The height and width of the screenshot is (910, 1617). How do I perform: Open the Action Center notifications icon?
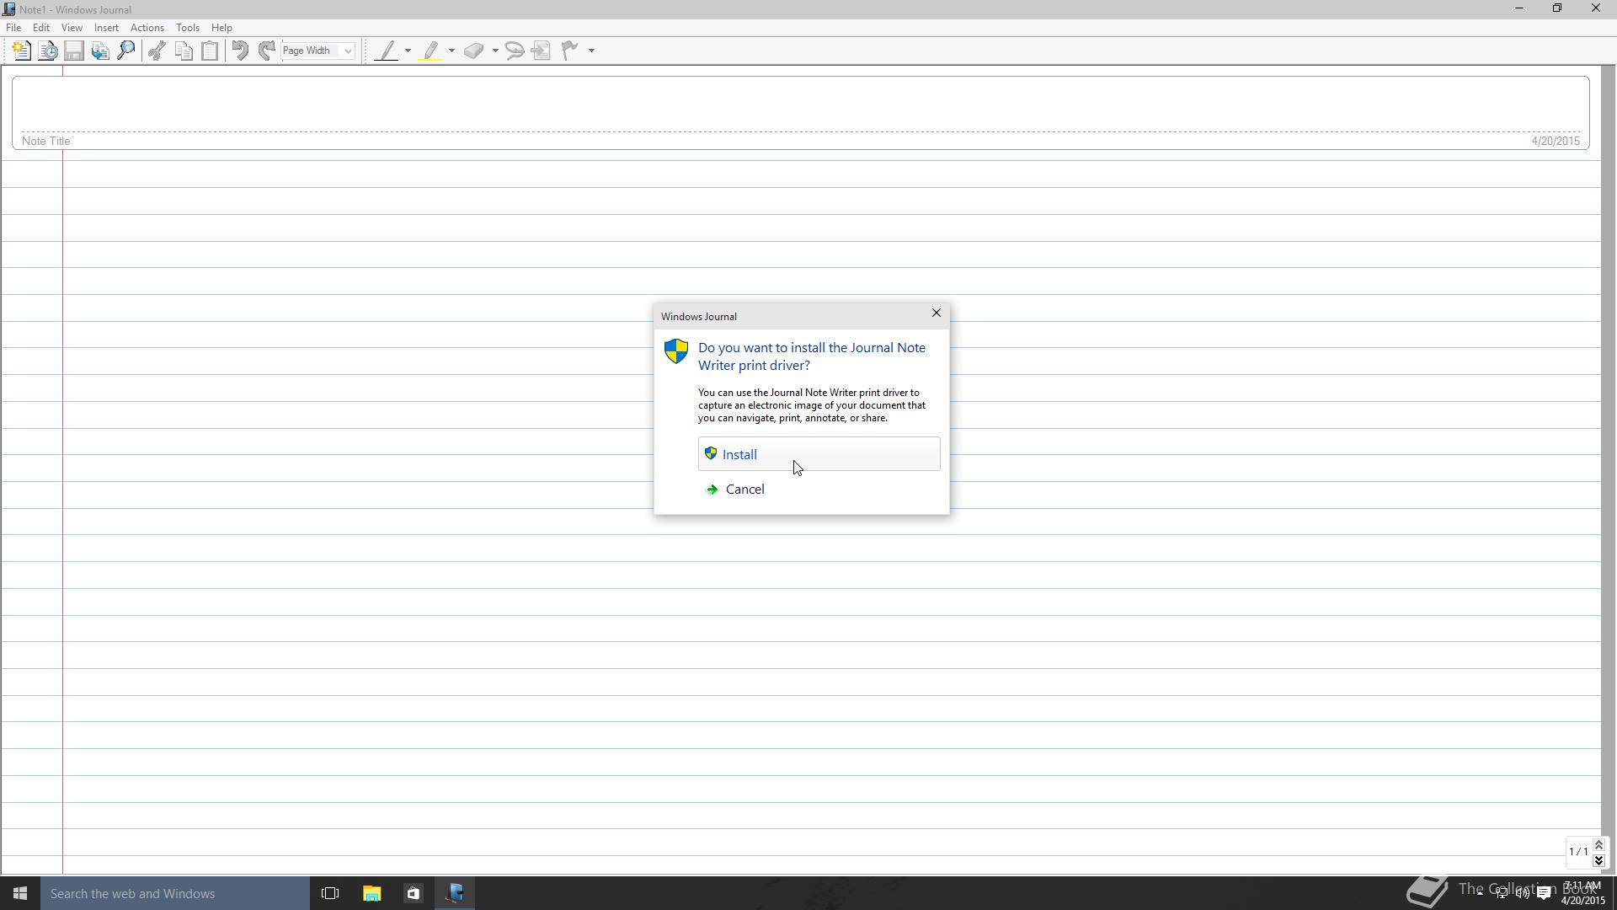(x=1545, y=893)
